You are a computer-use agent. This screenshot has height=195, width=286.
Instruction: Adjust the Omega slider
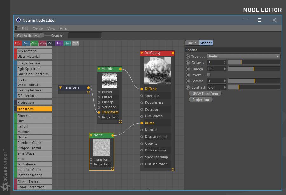[254, 69]
